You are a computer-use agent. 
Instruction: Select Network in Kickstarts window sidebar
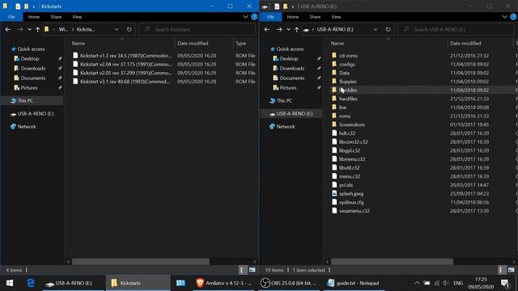27,126
